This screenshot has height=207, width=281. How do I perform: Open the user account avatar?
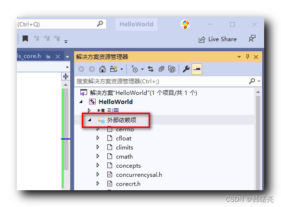(185, 24)
